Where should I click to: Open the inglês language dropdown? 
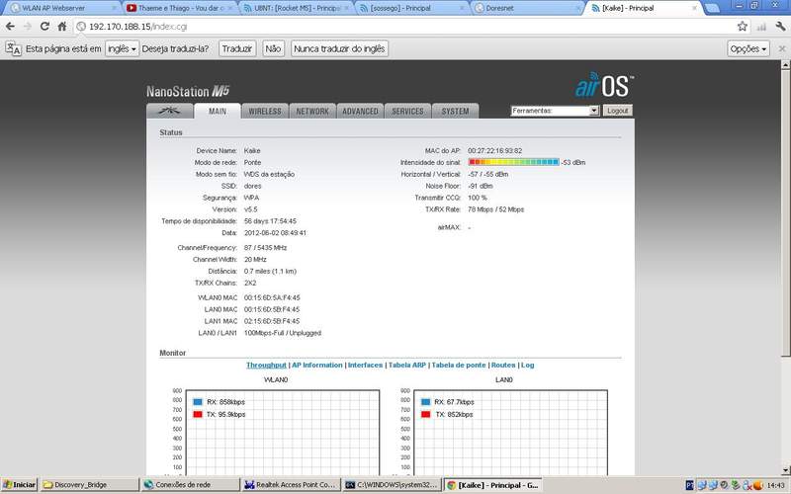coord(122,48)
